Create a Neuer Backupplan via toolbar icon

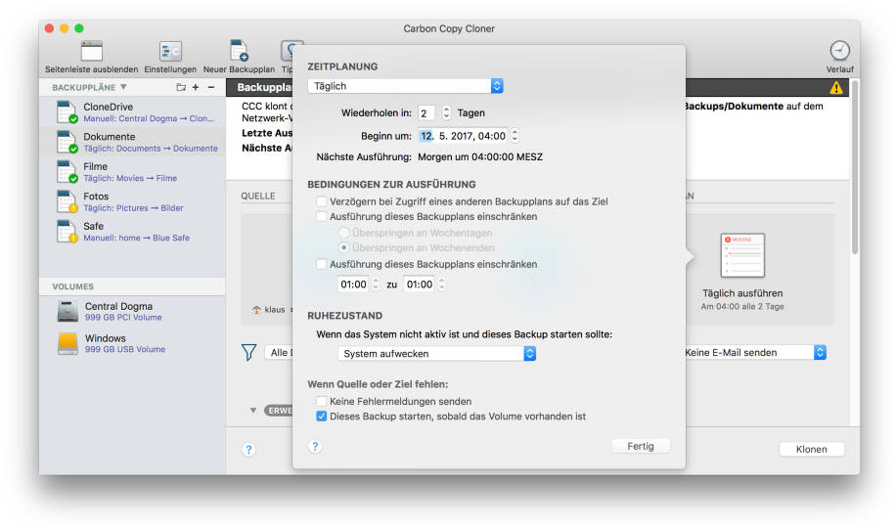click(x=239, y=51)
